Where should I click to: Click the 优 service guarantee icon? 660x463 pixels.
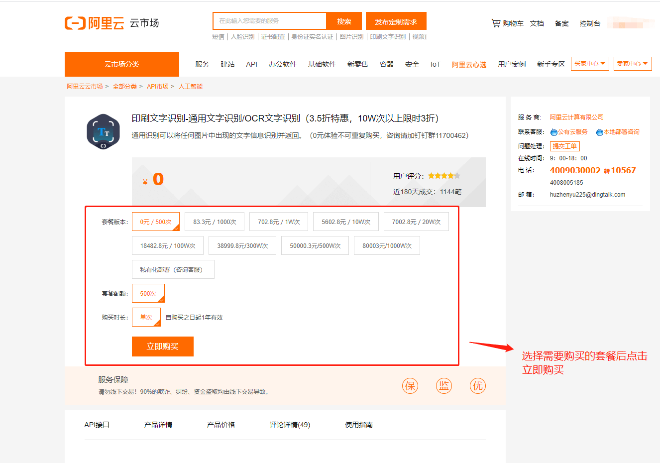click(478, 386)
